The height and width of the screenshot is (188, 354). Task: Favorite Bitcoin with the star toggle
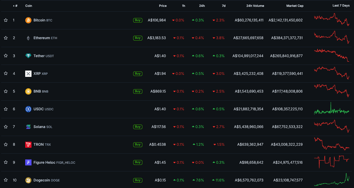(6, 20)
